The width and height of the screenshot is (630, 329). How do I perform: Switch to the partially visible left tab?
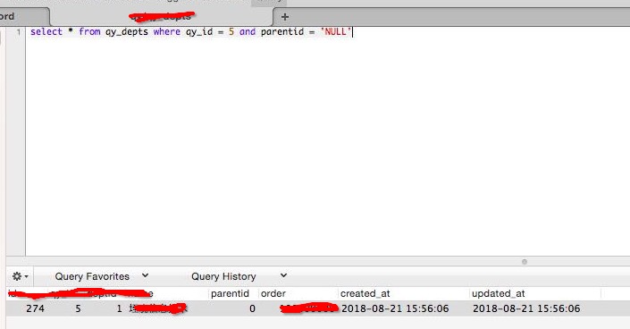[23, 16]
